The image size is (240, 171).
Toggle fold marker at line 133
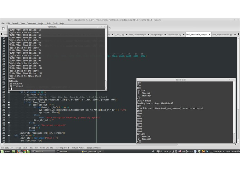(x=9, y=136)
